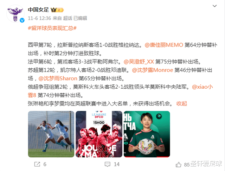Viewport: 225px width, 171px height.
Task: Open comments via the speech bubble icon
Action: (107, 164)
